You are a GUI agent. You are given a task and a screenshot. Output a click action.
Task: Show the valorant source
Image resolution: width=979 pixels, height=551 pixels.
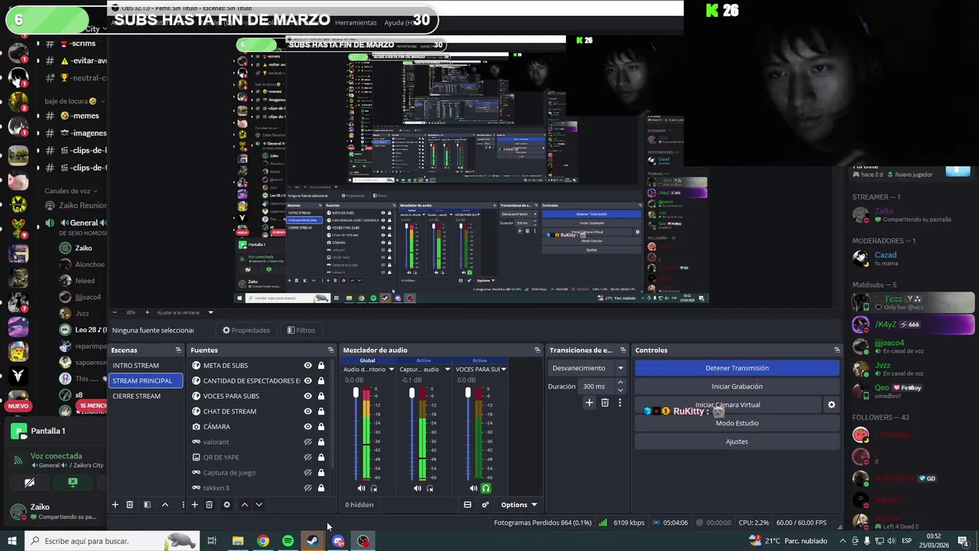(307, 442)
